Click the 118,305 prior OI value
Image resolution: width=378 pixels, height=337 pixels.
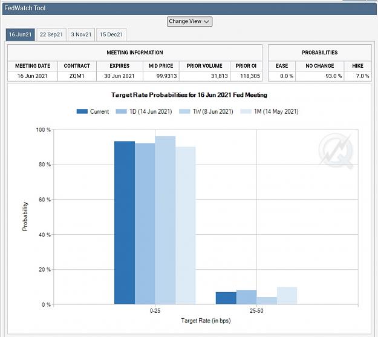click(x=250, y=76)
